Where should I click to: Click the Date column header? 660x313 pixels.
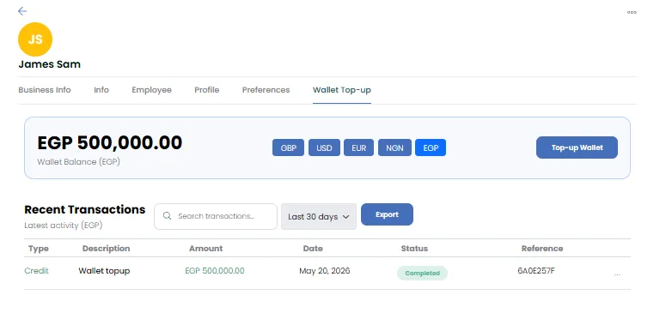313,249
